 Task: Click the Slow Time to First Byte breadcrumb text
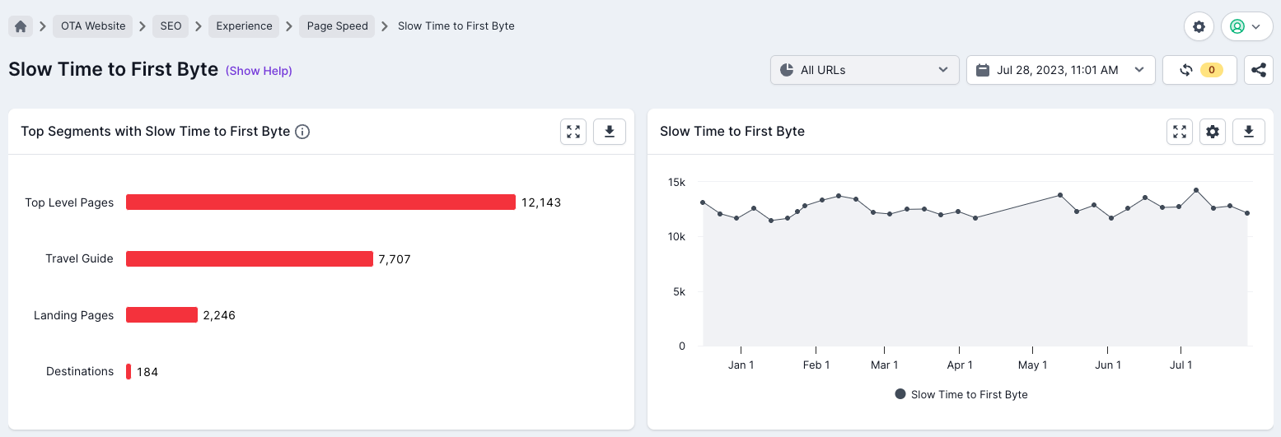(x=456, y=26)
